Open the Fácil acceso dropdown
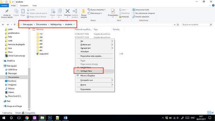The width and height of the screenshot is (215, 121). coord(95,13)
